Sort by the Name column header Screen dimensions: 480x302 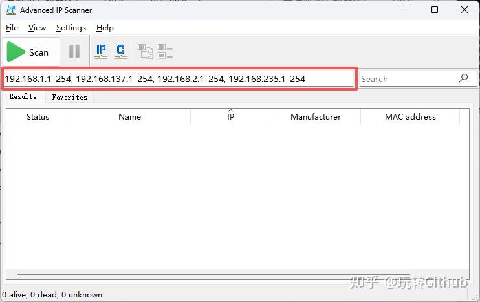(130, 117)
